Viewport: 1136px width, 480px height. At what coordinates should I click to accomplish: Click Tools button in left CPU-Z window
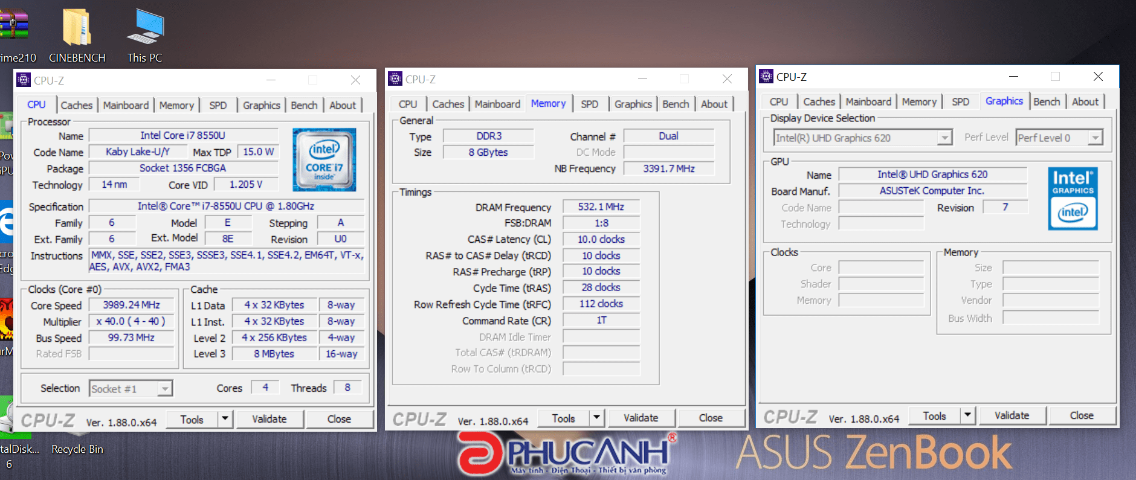point(192,419)
